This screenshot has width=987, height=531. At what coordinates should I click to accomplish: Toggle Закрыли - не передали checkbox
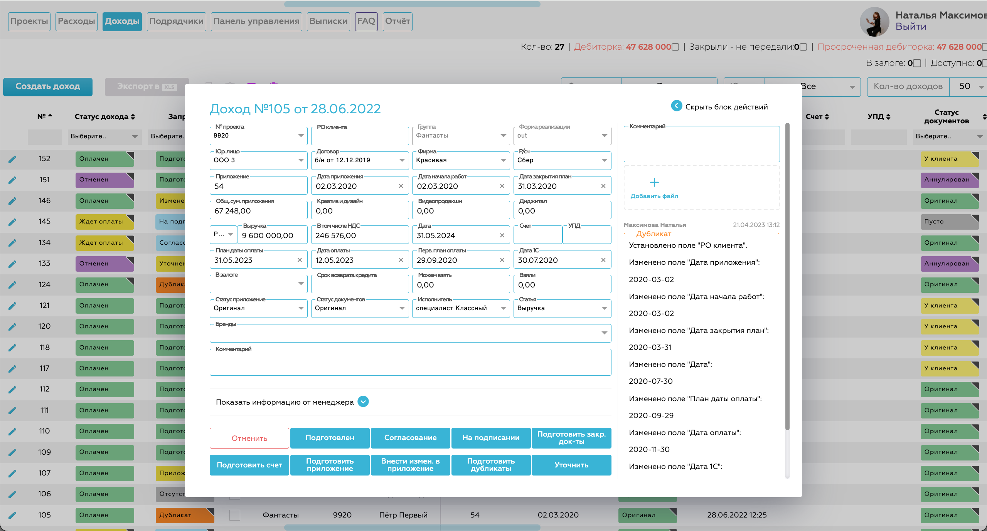(803, 47)
